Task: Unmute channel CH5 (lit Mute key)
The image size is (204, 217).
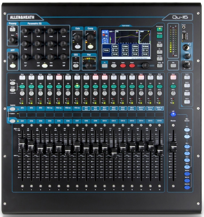Action: (59, 77)
